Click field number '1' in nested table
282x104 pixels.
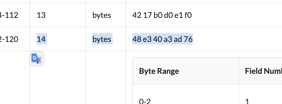click(x=247, y=101)
